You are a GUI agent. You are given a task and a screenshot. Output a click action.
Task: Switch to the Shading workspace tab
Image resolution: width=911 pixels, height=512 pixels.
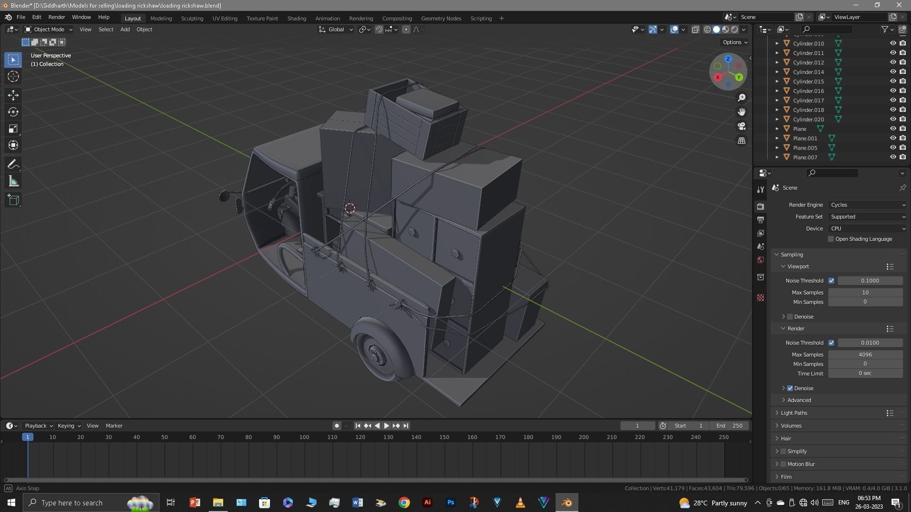point(297,18)
